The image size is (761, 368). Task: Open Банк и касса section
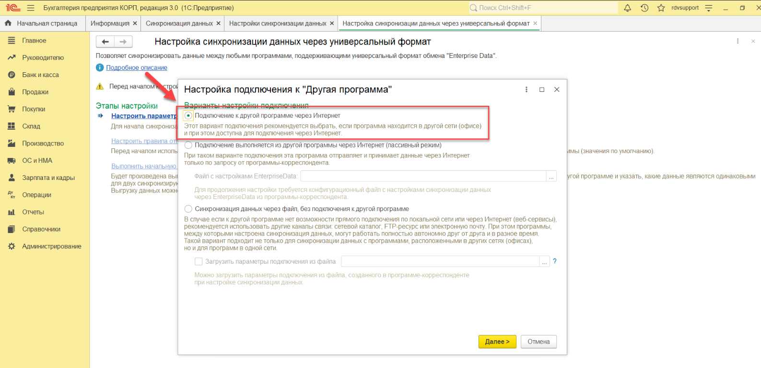point(40,75)
